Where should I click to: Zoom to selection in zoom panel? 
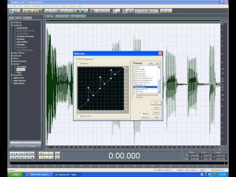pyautogui.click(x=41, y=158)
